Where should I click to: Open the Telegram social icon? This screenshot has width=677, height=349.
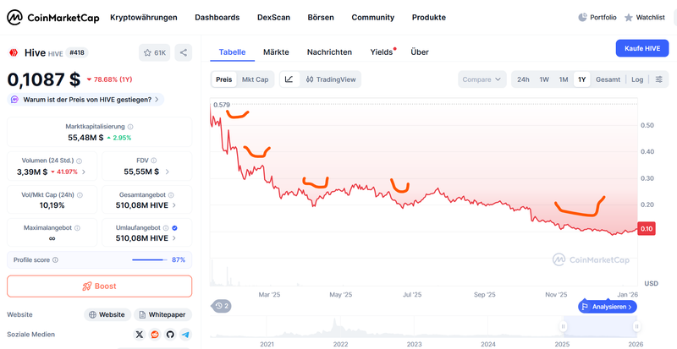point(185,335)
